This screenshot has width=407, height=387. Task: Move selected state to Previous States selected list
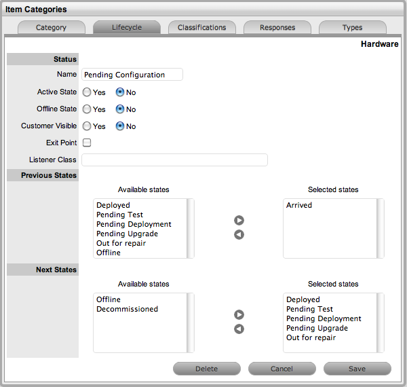pos(239,220)
